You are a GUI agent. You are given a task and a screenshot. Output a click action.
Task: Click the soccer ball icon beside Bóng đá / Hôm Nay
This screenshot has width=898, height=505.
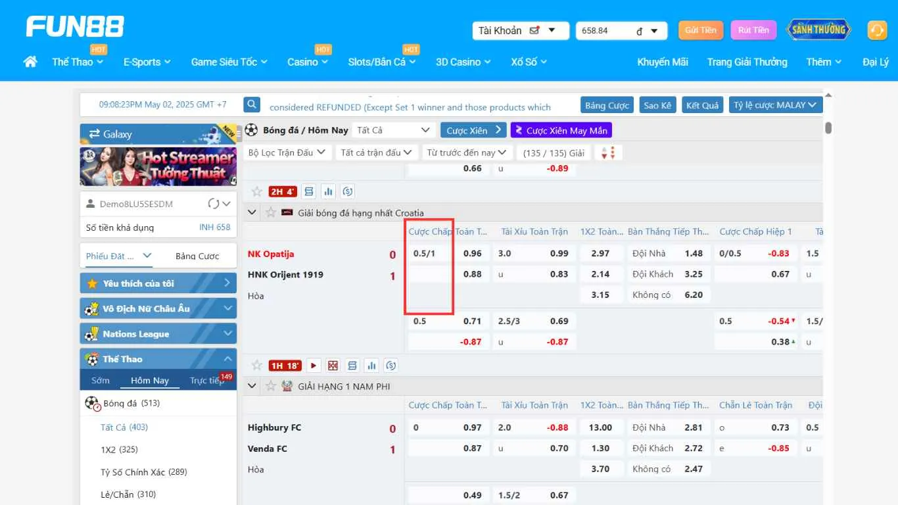click(251, 130)
